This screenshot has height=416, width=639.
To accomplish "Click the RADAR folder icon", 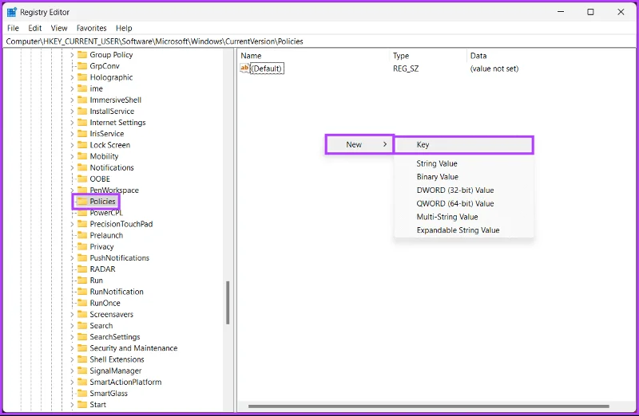I will tap(82, 269).
